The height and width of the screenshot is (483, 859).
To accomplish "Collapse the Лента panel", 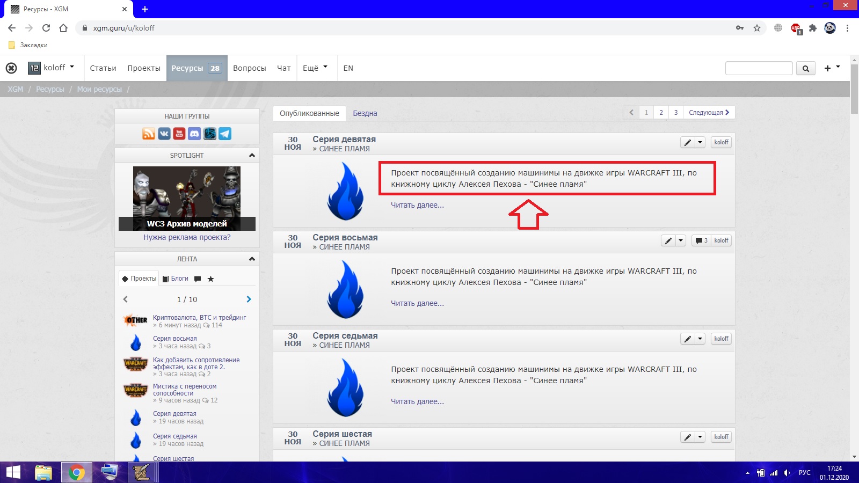I will (x=252, y=259).
